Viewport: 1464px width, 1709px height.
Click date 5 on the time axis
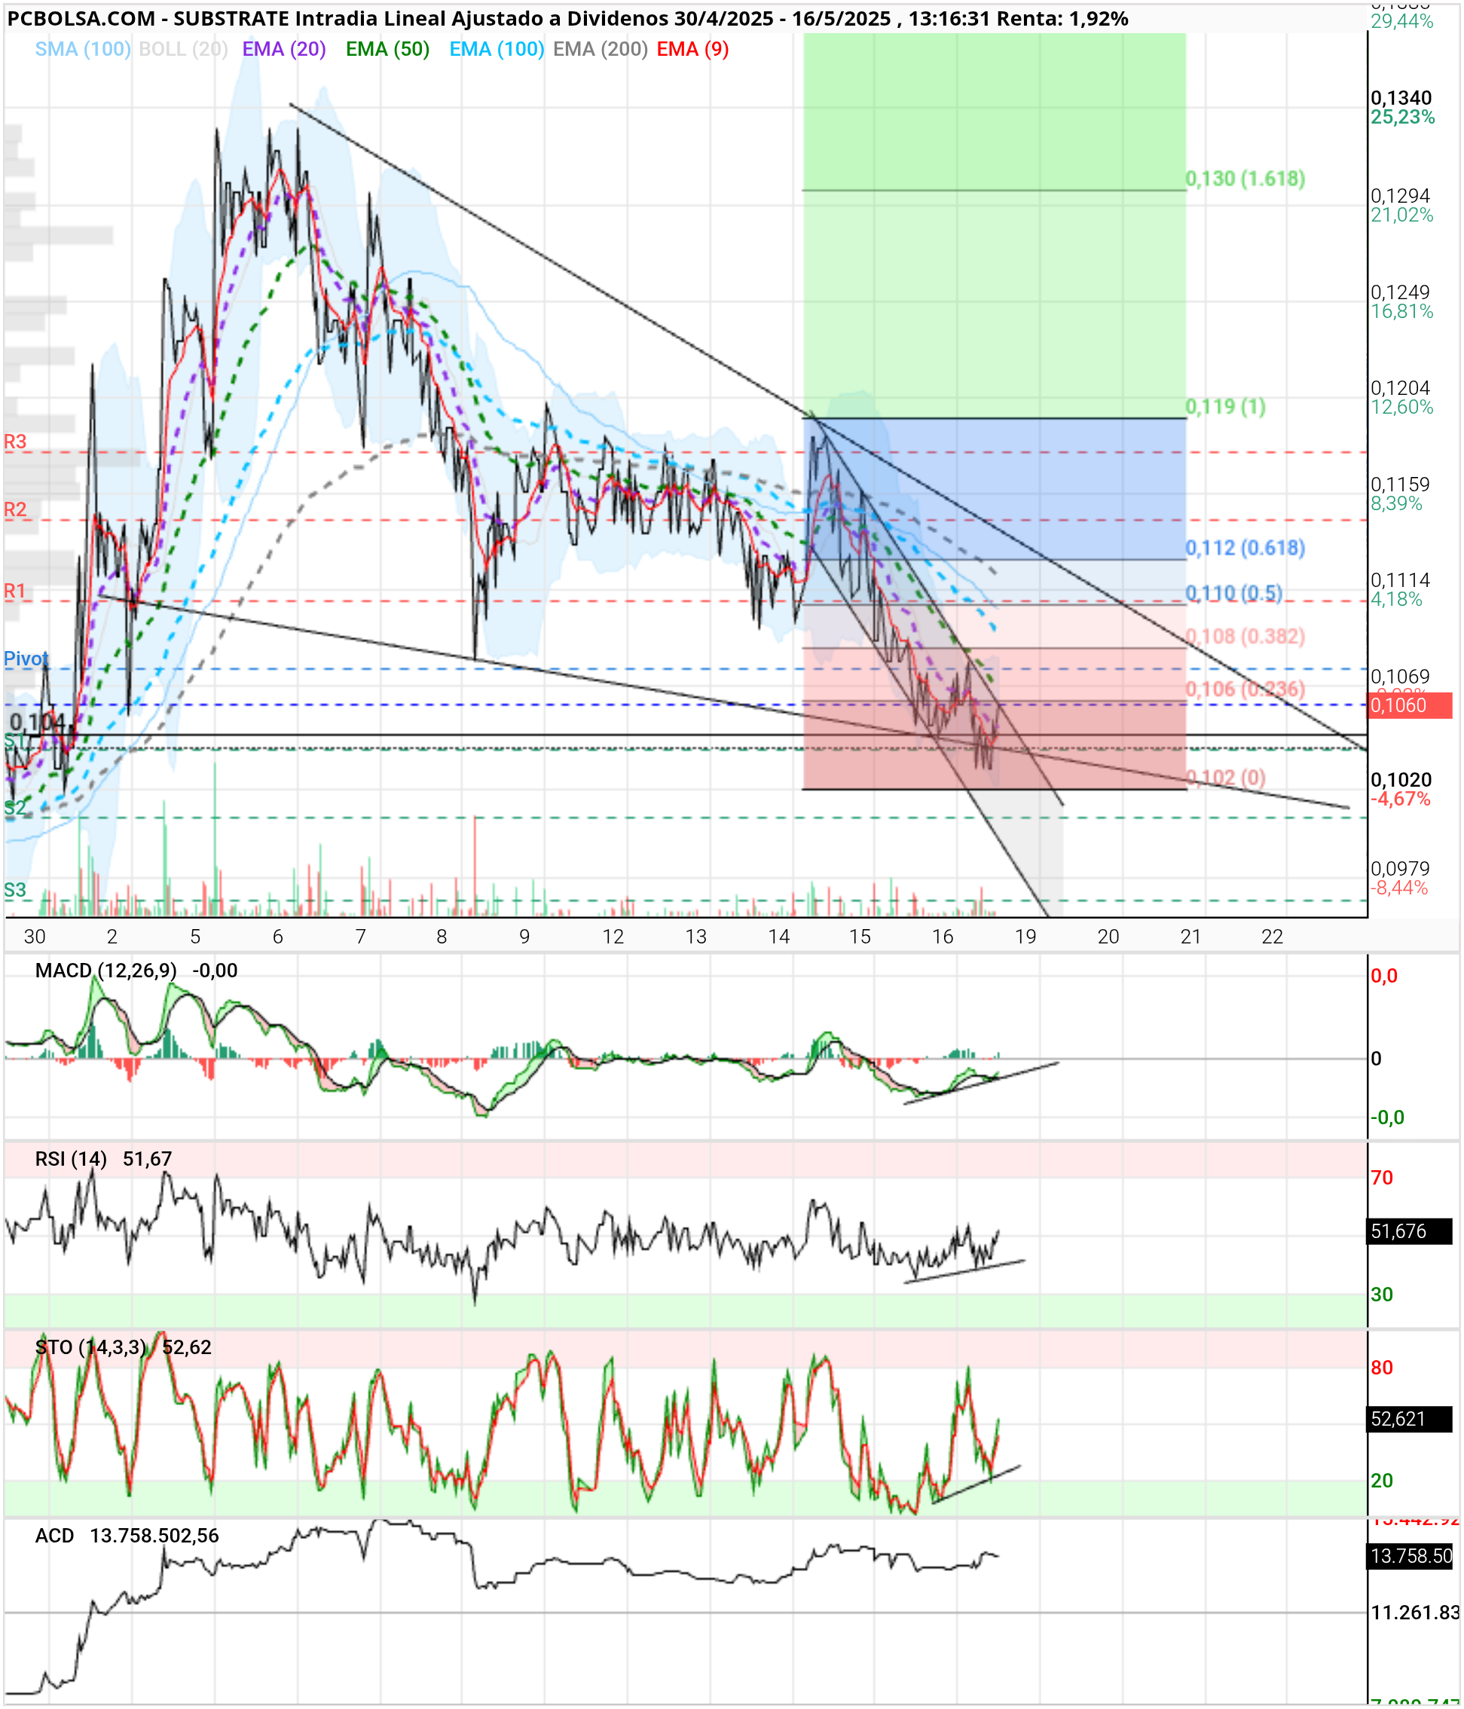[x=195, y=936]
